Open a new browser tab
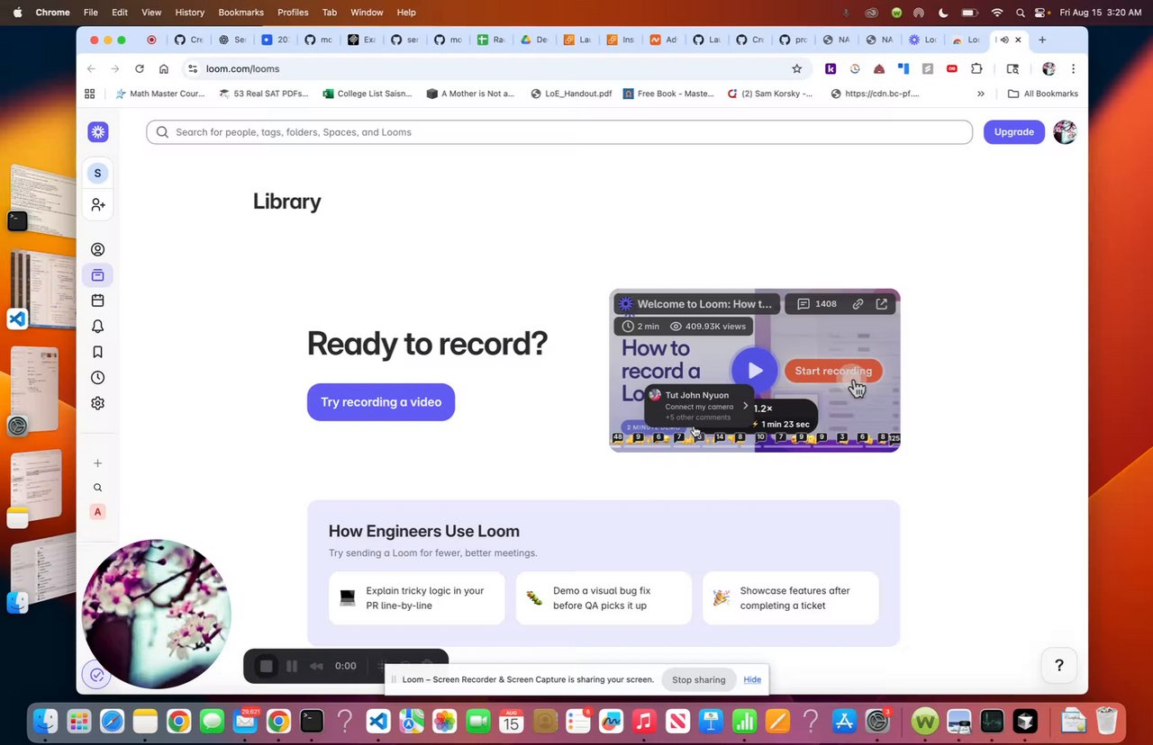Image resolution: width=1153 pixels, height=745 pixels. [x=1042, y=40]
